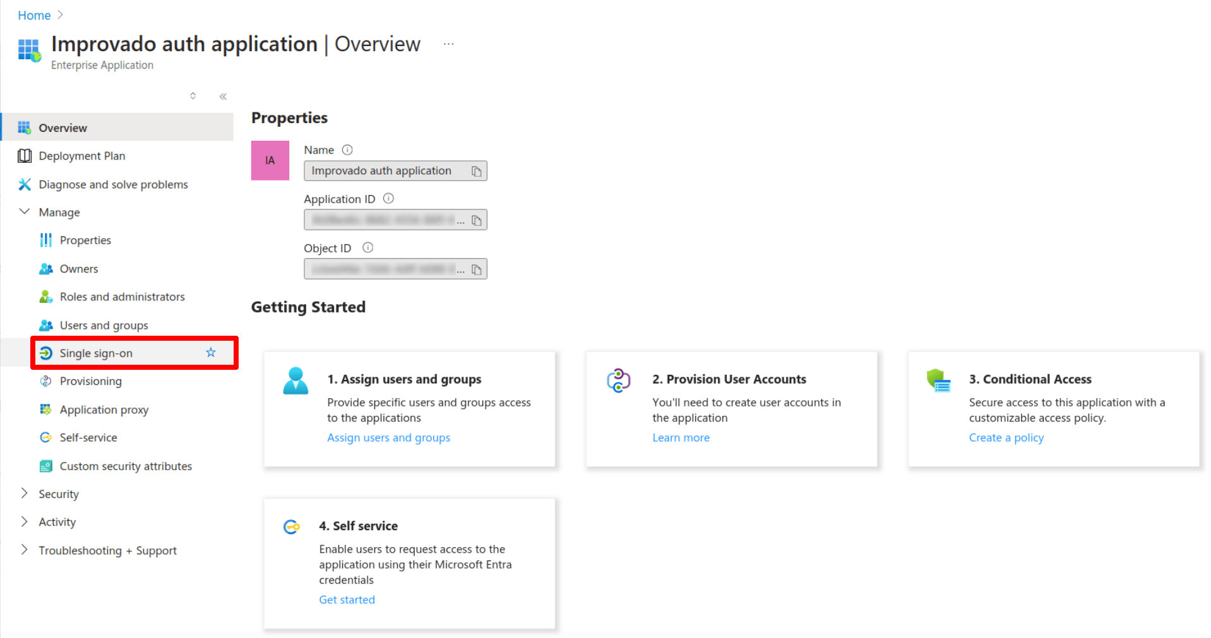Viewport: 1211px width, 638px height.
Task: Click the '2. Provision User Accounts' heading
Action: [x=729, y=379]
